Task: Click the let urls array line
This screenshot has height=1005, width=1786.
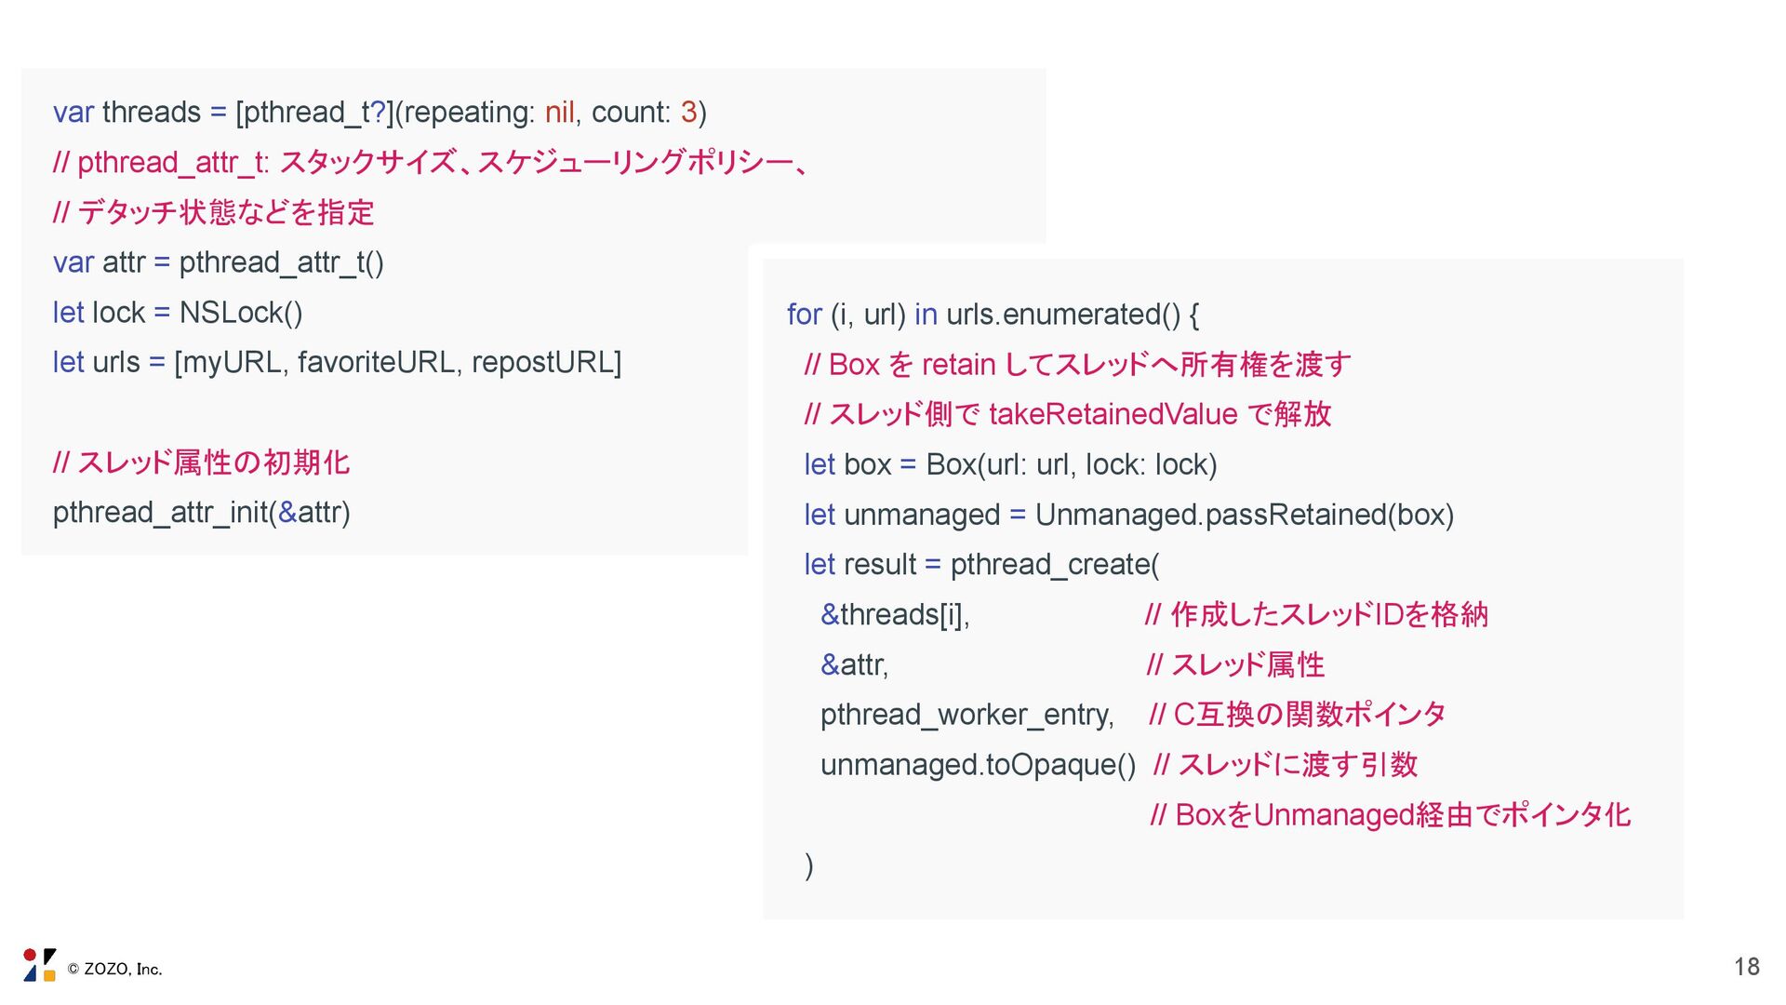Action: pyautogui.click(x=337, y=362)
